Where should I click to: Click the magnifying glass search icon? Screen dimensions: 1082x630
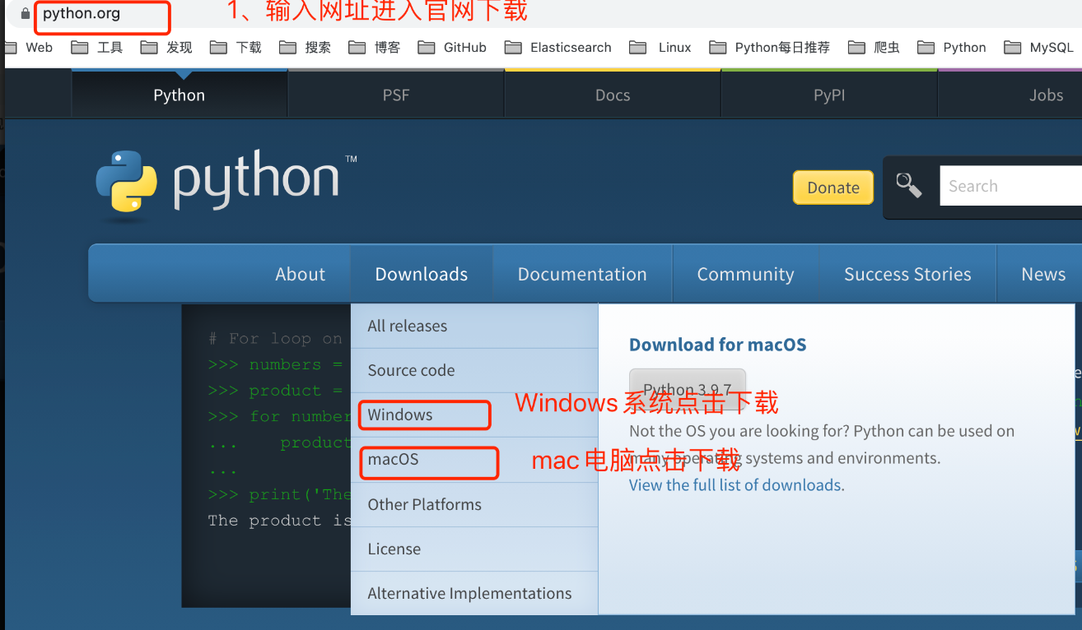909,185
